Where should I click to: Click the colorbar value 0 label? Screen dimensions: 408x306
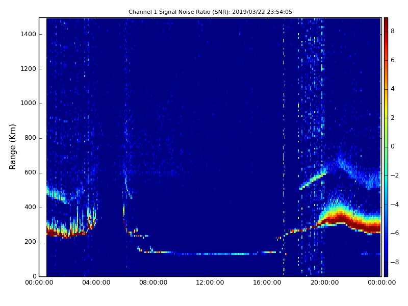pyautogui.click(x=393, y=146)
